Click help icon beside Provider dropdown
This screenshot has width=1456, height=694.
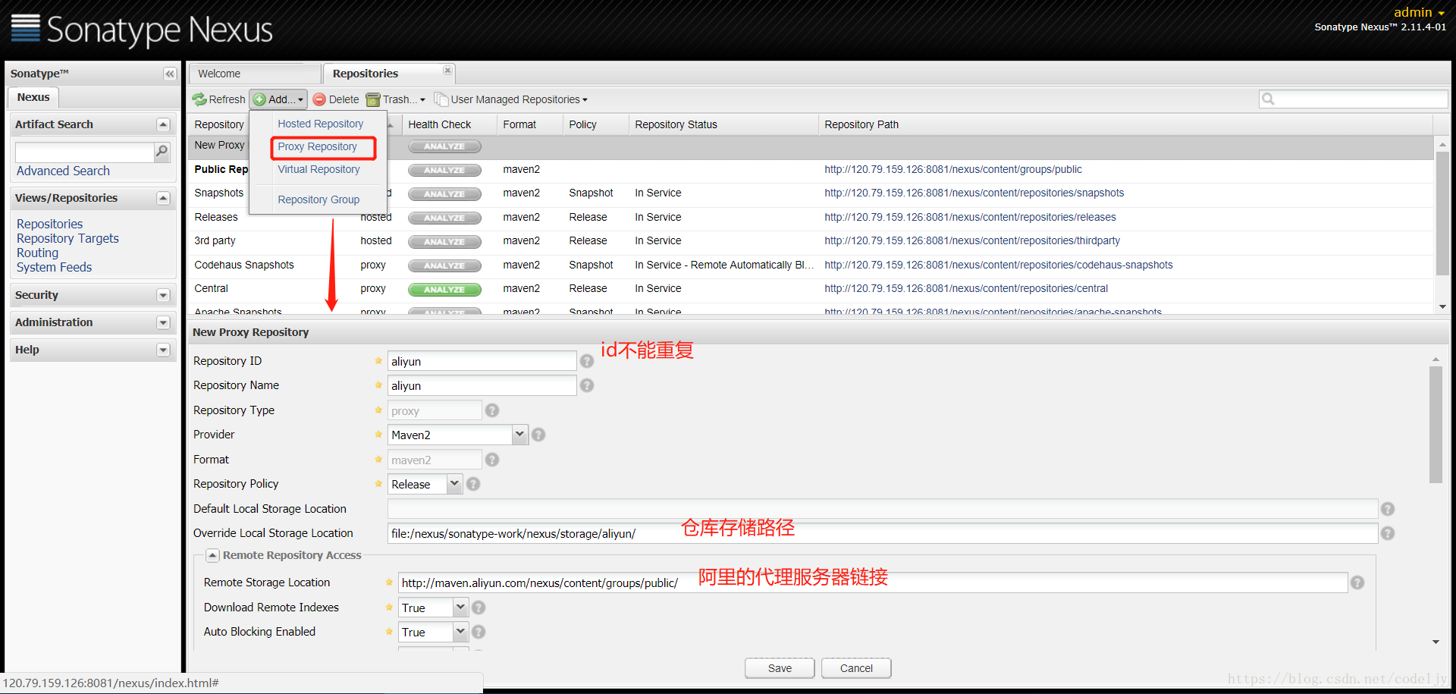point(538,435)
